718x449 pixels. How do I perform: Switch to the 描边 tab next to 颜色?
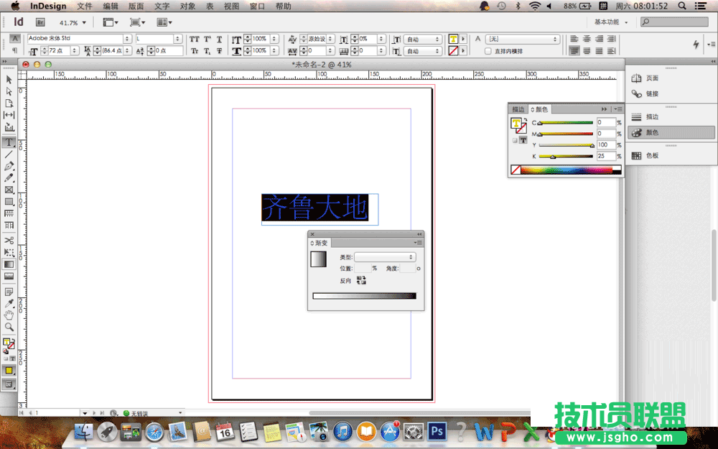(518, 108)
